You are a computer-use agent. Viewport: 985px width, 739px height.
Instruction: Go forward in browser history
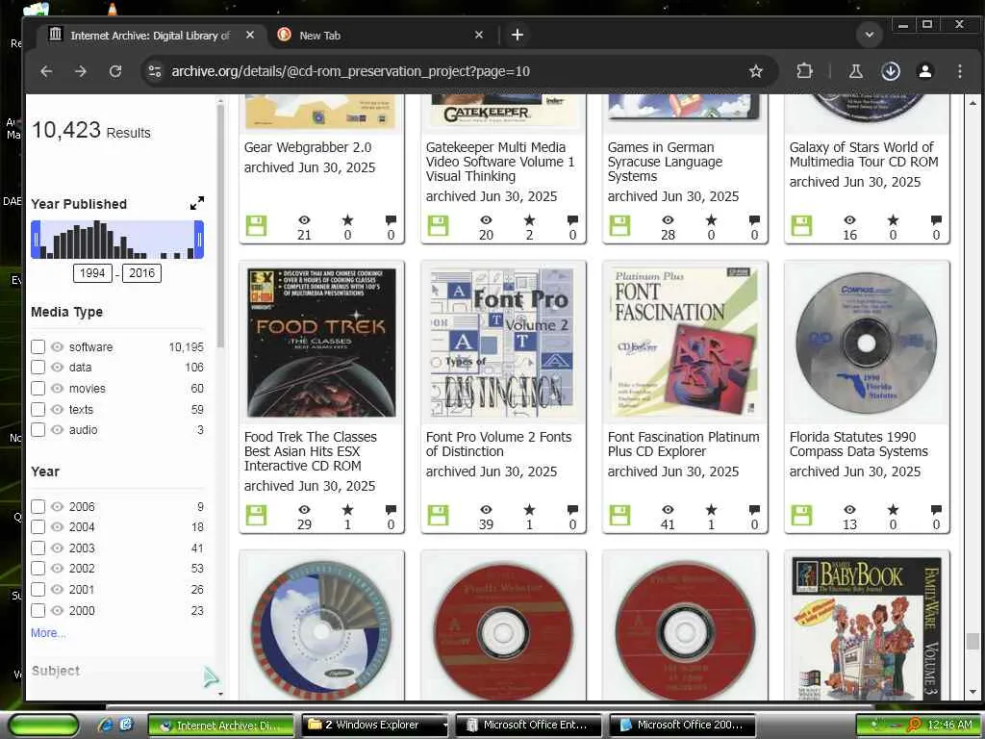click(81, 71)
